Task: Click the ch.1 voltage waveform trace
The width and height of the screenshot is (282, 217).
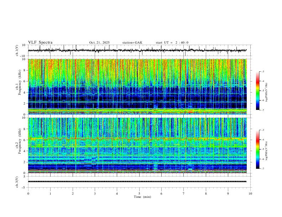Action: coord(137,50)
